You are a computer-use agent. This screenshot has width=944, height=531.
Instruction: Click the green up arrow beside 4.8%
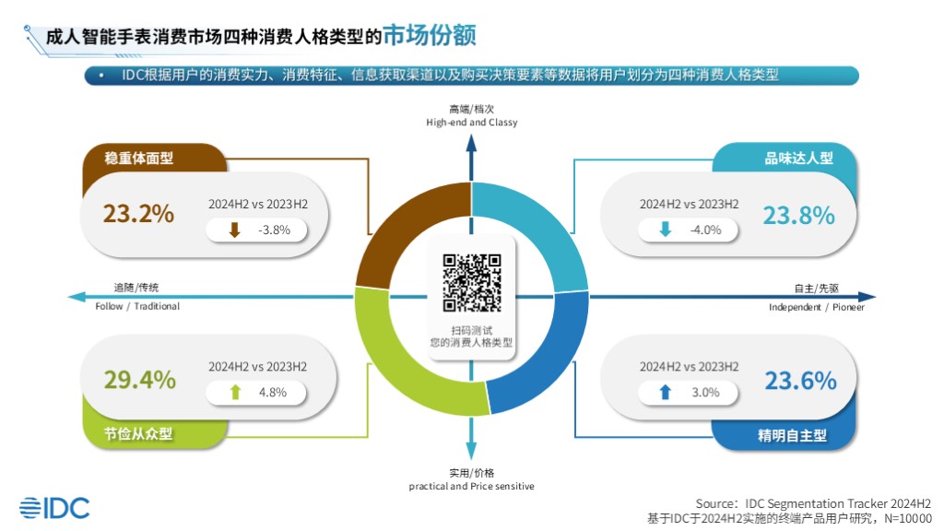(x=235, y=393)
